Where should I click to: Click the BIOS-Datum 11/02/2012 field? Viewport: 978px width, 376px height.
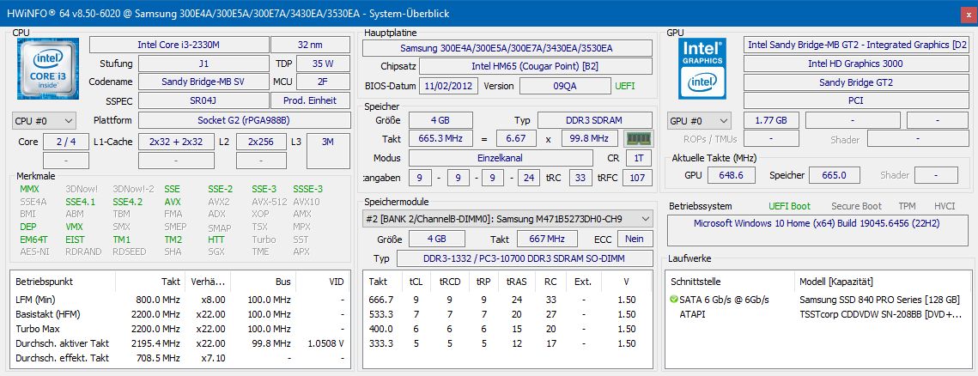tap(448, 86)
